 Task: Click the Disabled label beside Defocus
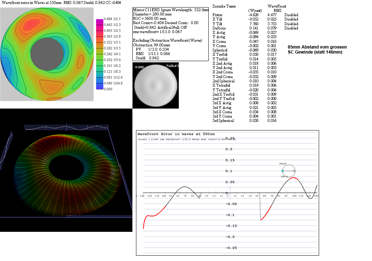click(x=291, y=28)
